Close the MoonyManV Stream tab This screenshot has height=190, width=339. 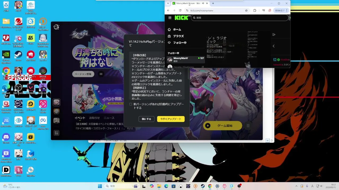coord(207,3)
